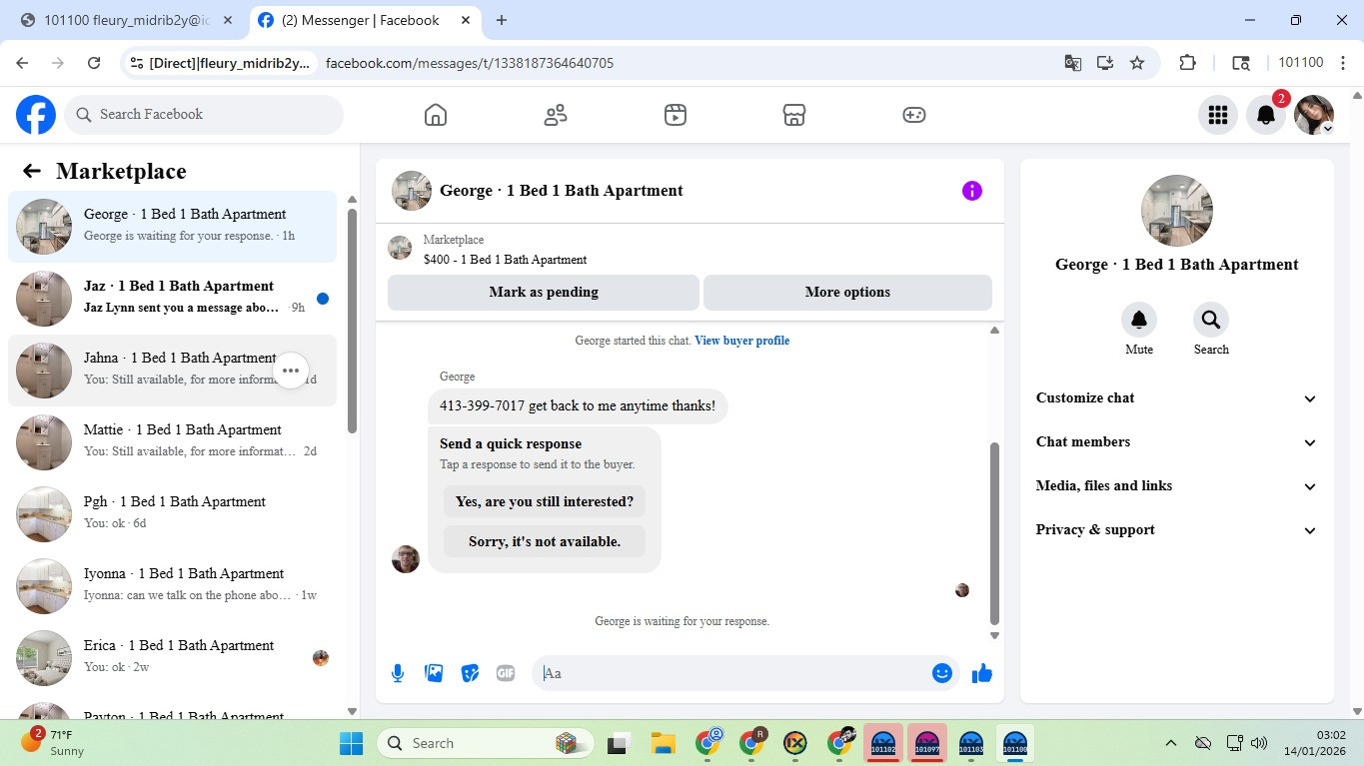
Task: Click More options button
Action: 847,293
